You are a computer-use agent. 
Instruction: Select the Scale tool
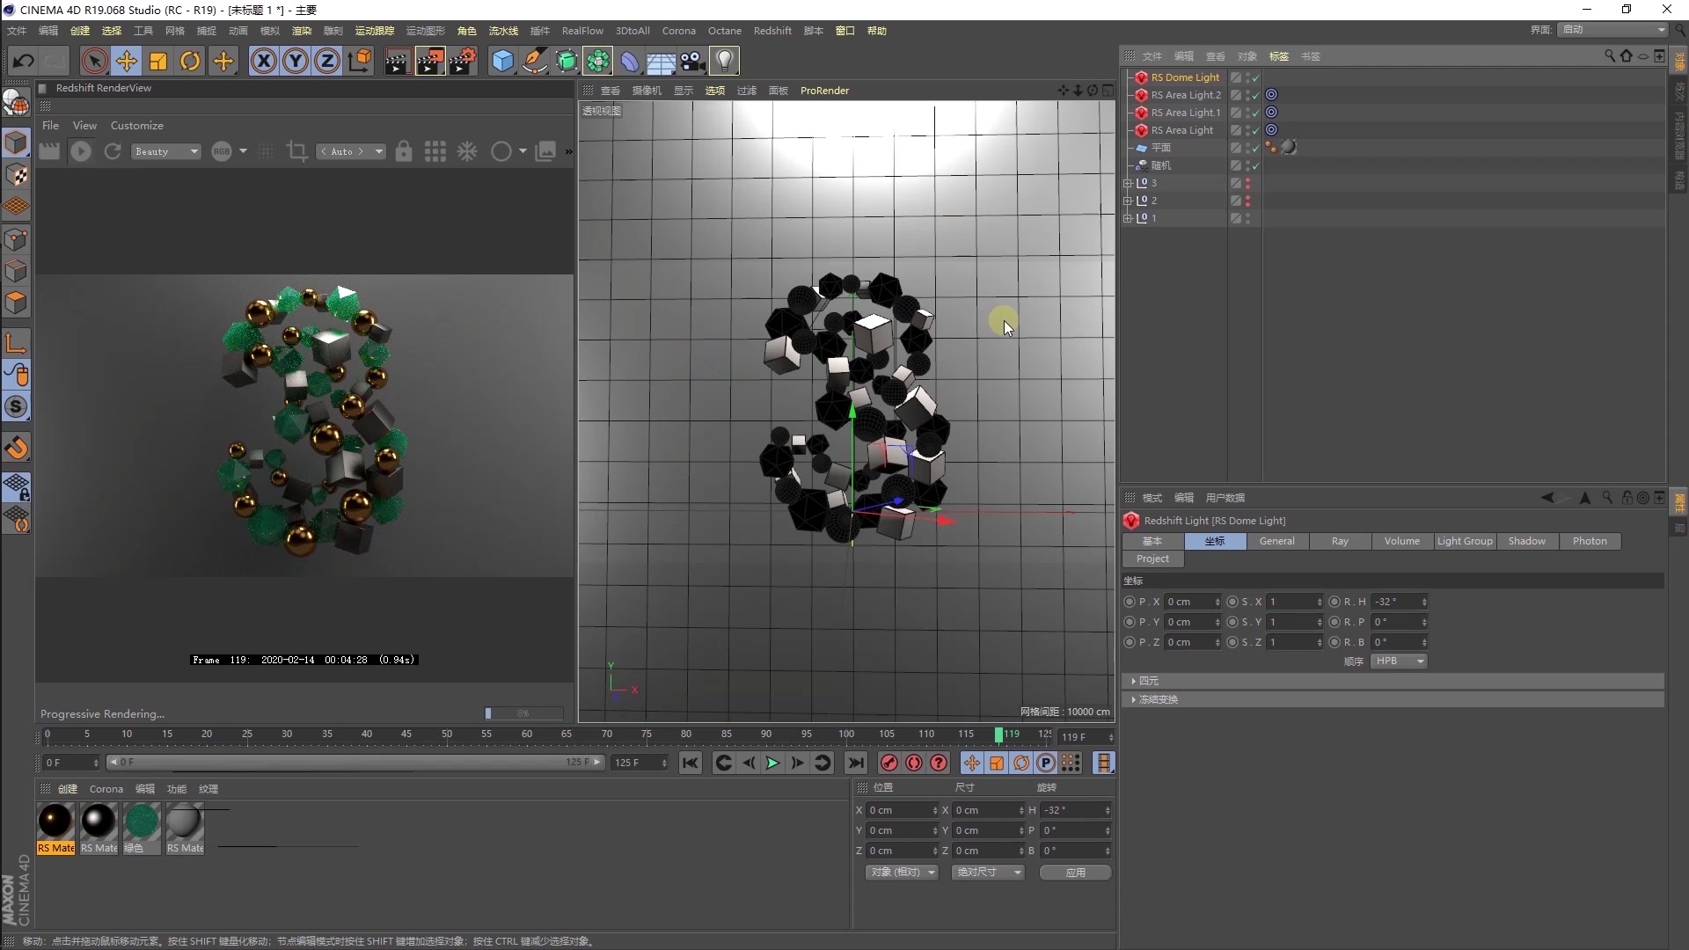click(158, 61)
